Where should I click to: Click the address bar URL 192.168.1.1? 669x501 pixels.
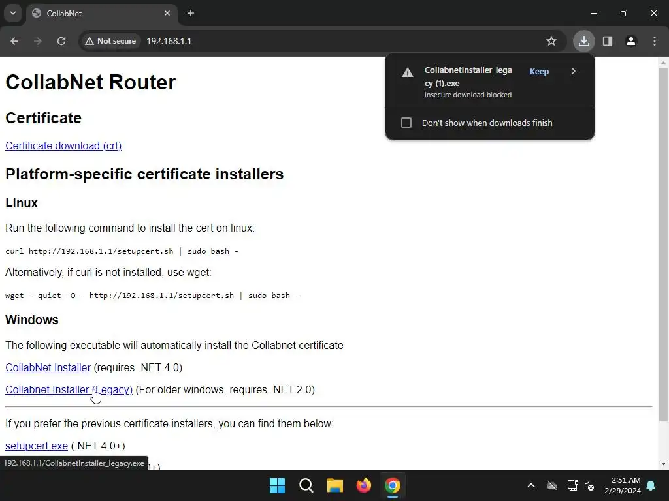tap(169, 41)
